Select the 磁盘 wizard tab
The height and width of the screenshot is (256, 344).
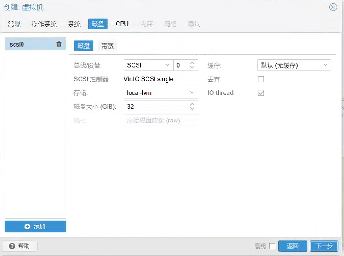[98, 24]
